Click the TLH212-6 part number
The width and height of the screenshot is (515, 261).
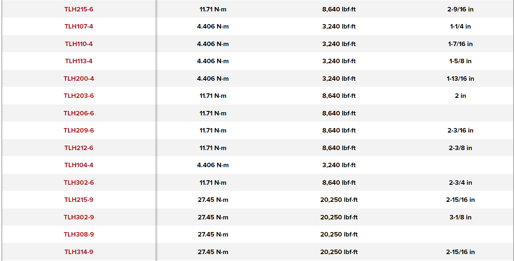tap(79, 148)
